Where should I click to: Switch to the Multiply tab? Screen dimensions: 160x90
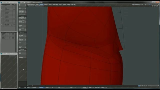click(41, 4)
